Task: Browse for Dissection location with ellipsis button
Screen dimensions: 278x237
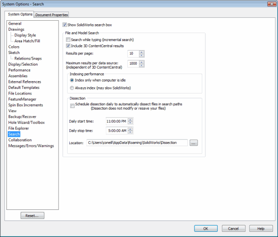Action: [194, 143]
